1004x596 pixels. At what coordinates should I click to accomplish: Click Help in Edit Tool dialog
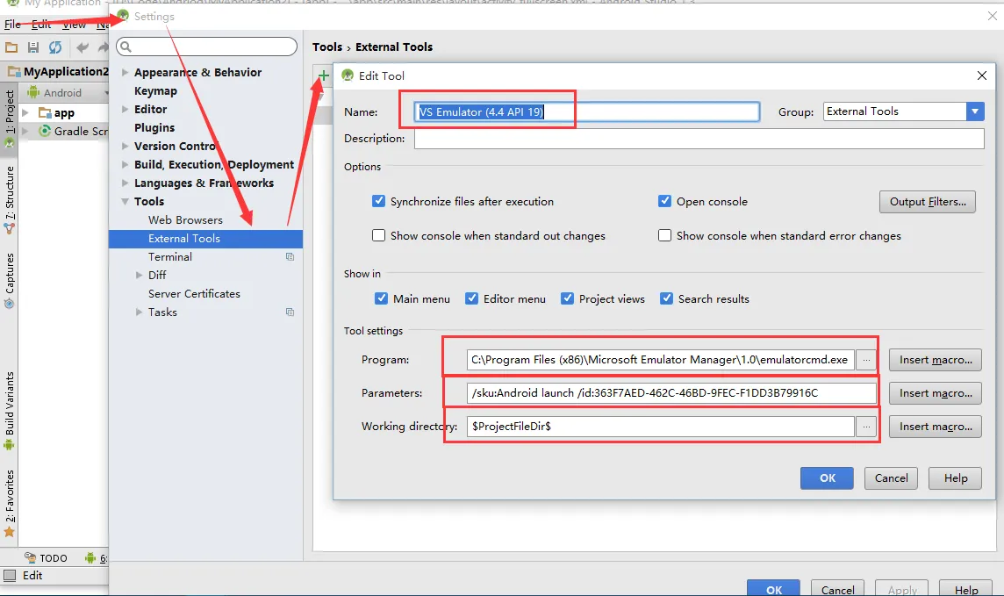coord(956,478)
